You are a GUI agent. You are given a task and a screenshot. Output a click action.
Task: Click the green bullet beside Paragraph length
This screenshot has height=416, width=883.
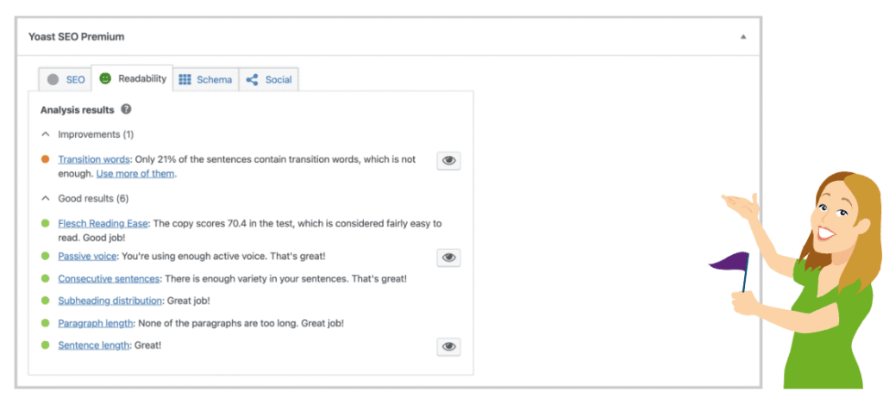[45, 323]
